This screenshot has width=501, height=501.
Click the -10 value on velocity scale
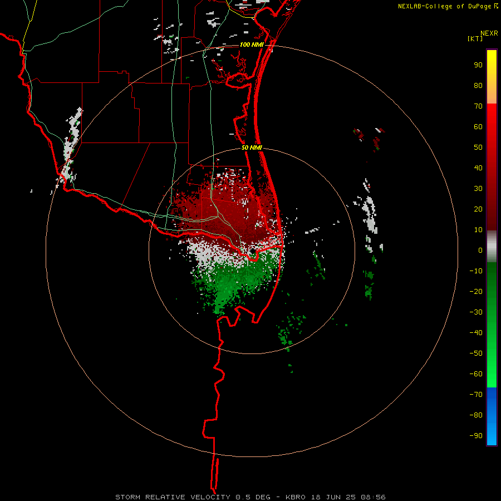tap(476, 271)
